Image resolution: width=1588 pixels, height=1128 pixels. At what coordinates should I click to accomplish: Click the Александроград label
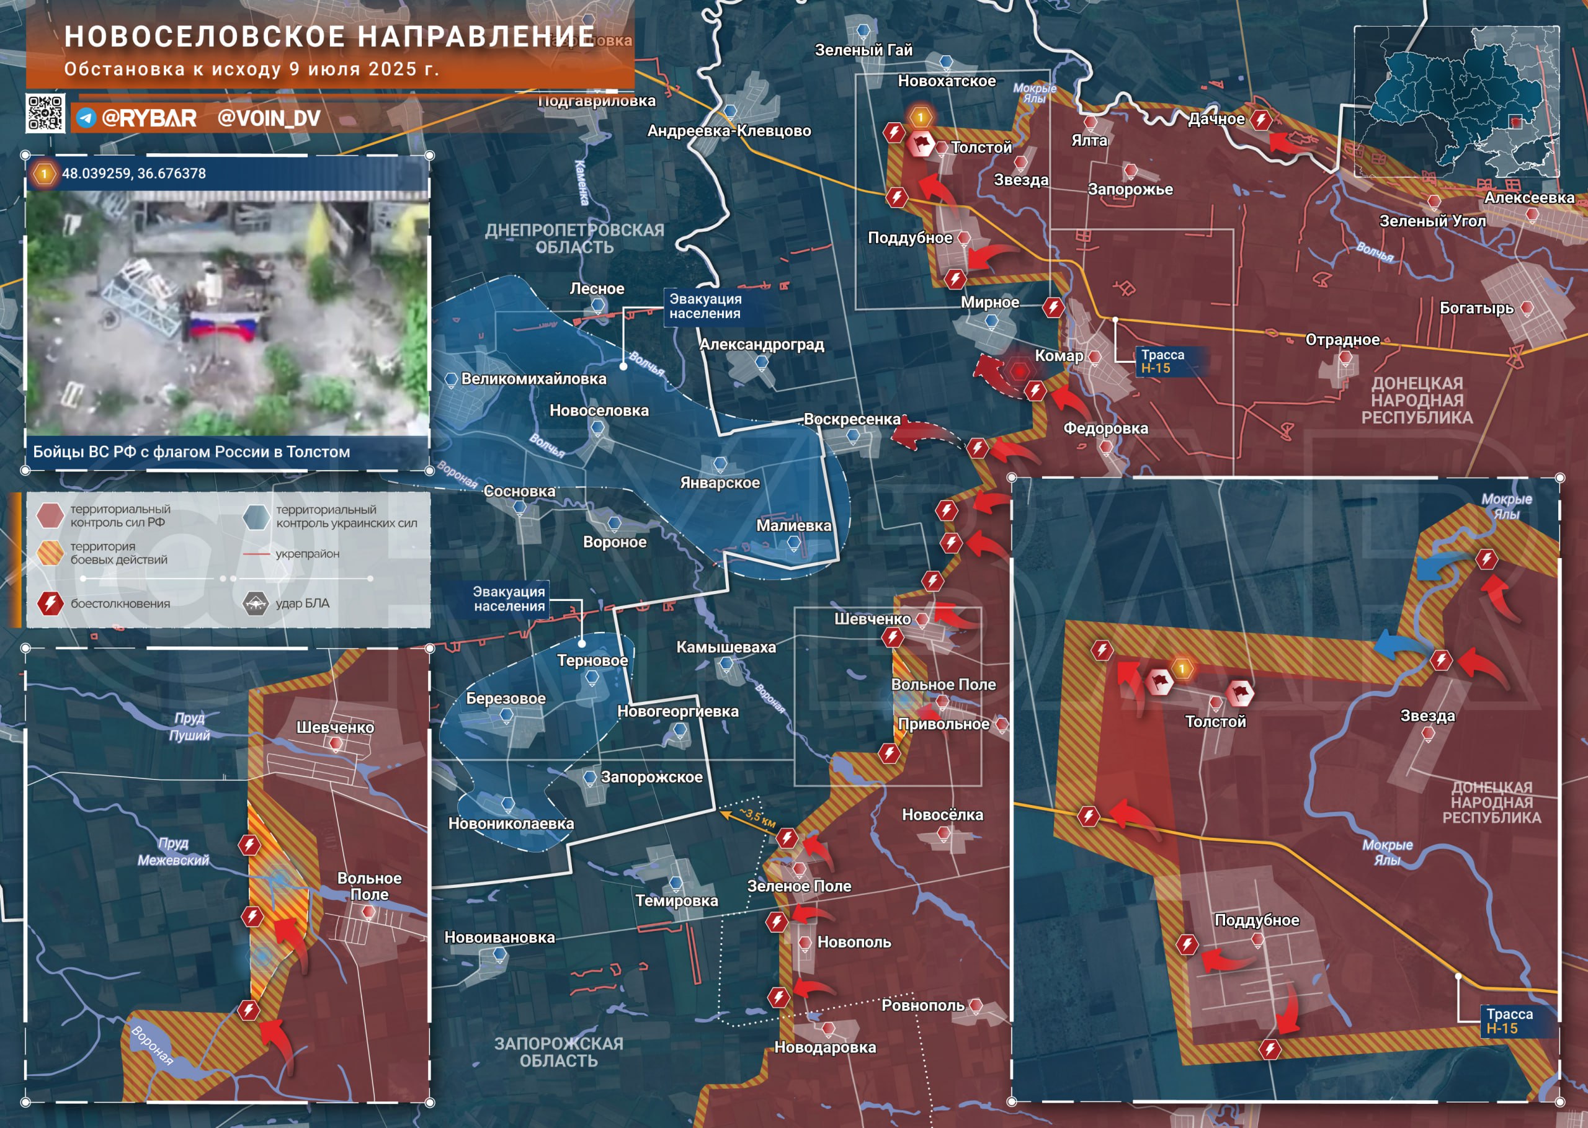click(762, 345)
